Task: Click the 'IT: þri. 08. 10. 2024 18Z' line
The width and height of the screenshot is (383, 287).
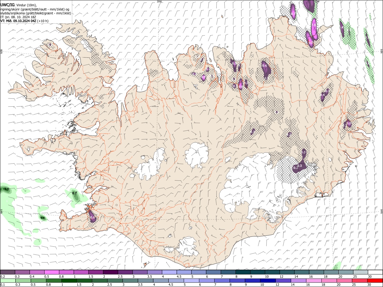Action: [19, 17]
